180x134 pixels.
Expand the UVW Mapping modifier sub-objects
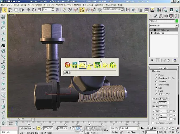tap(155, 30)
